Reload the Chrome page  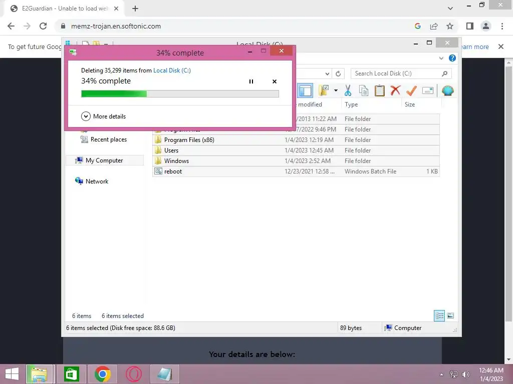[43, 26]
